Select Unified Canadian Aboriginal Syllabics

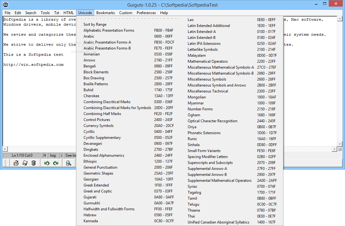click(x=232, y=222)
